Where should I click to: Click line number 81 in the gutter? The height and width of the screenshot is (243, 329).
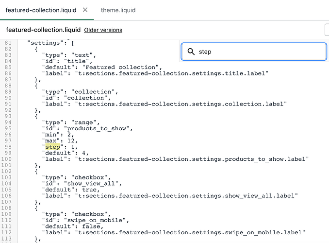tap(7, 43)
